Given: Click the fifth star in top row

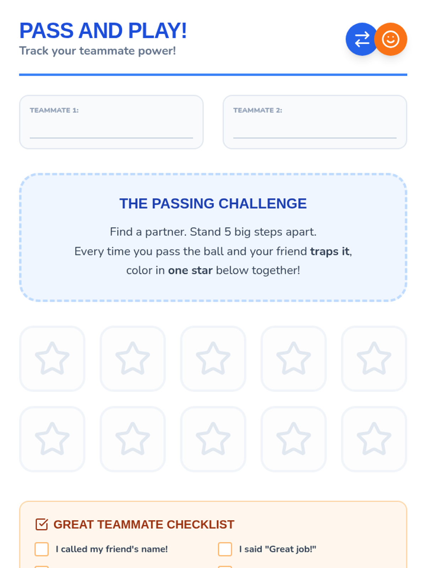Looking at the screenshot, I should click(x=374, y=359).
